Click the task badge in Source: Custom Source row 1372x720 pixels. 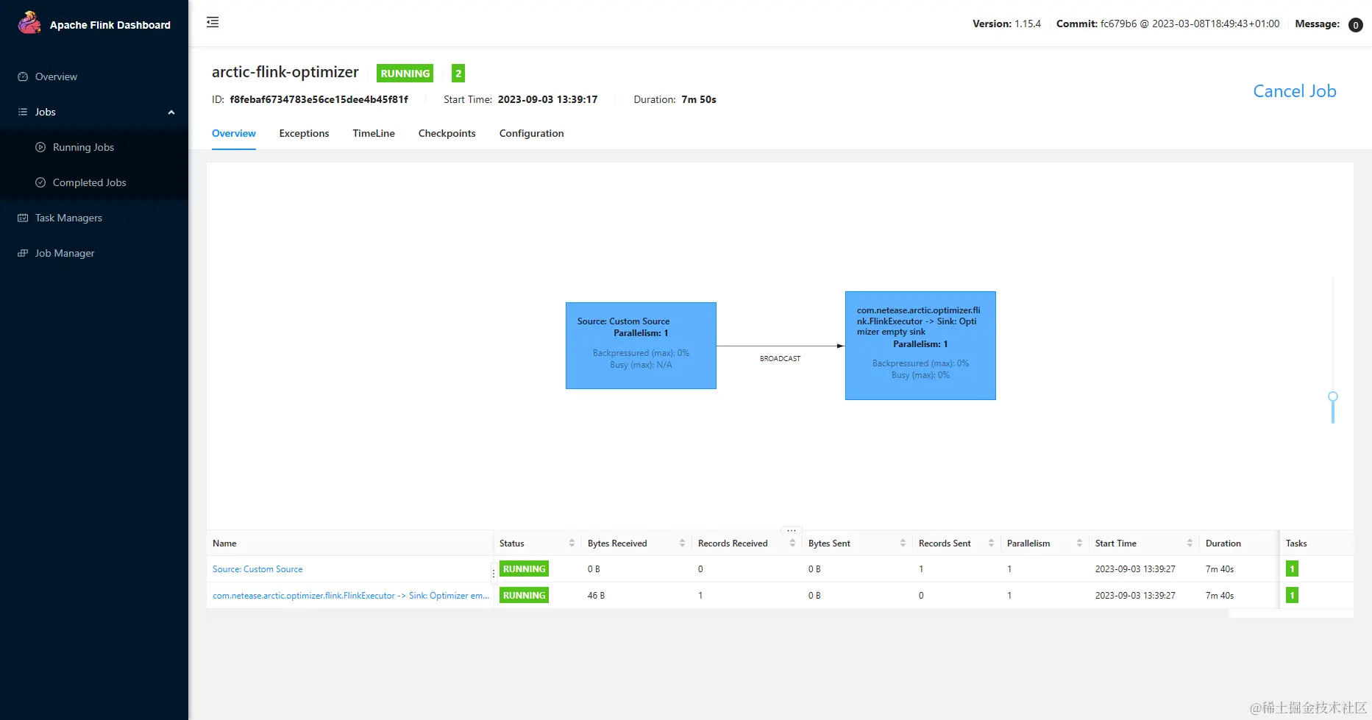click(x=1292, y=569)
